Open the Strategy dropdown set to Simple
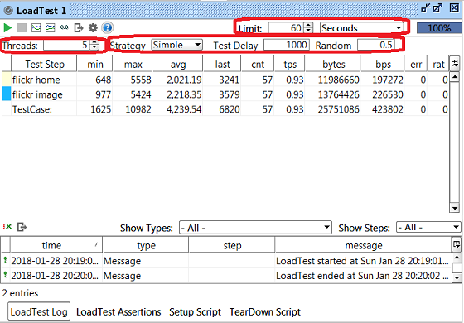The width and height of the screenshot is (464, 323). pos(176,45)
